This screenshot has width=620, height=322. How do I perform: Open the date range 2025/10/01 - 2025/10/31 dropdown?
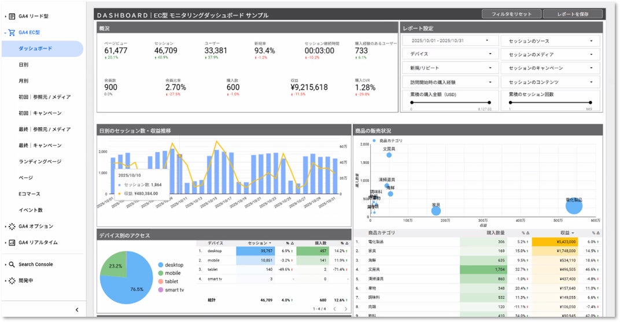(x=449, y=40)
